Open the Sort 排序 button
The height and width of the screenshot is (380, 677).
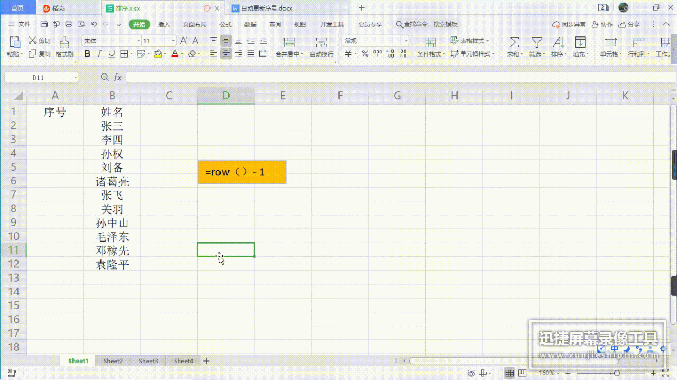click(559, 47)
